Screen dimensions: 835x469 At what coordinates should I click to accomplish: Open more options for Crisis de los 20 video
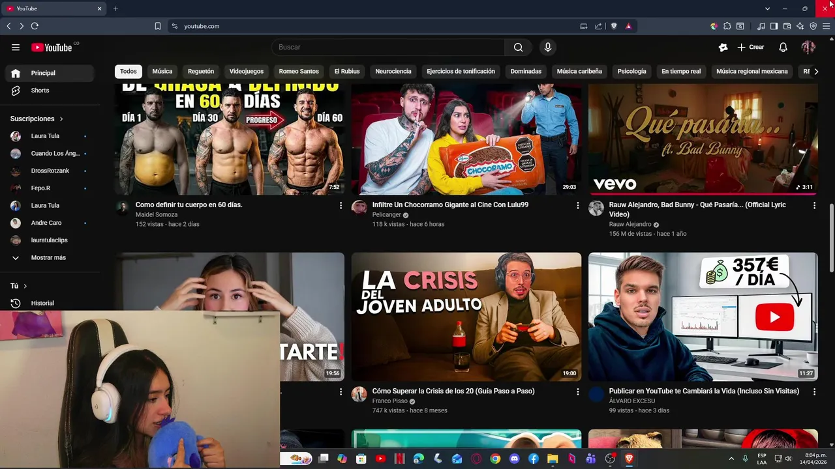[577, 391]
